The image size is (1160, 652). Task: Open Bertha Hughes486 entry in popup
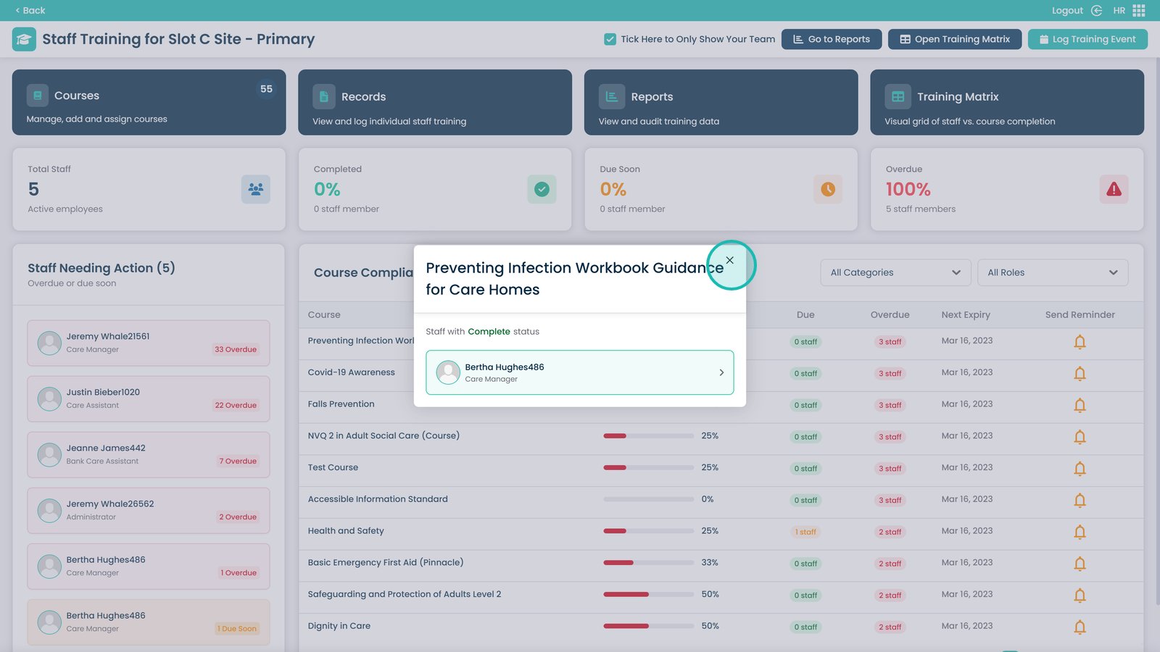(x=579, y=372)
